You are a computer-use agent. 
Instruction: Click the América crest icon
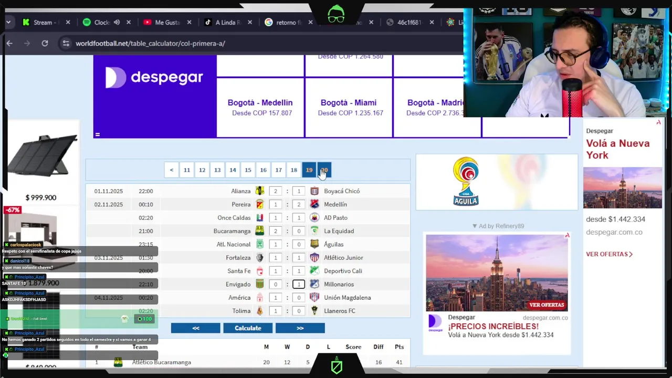pos(260,298)
